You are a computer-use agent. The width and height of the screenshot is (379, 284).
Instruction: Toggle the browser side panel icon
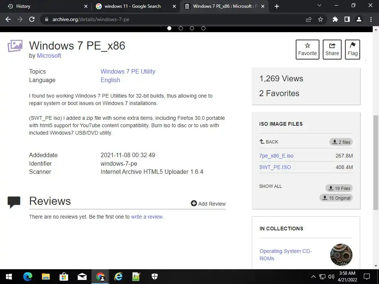point(347,19)
